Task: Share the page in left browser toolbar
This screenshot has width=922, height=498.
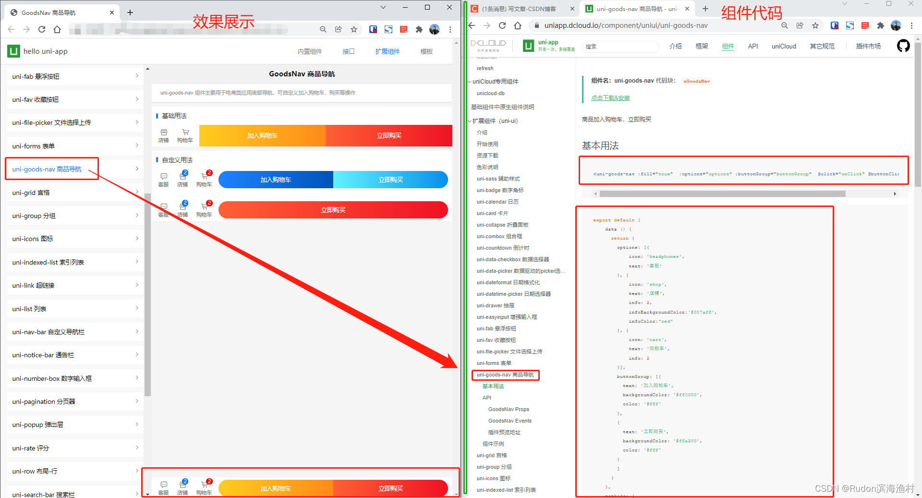Action: click(x=339, y=29)
